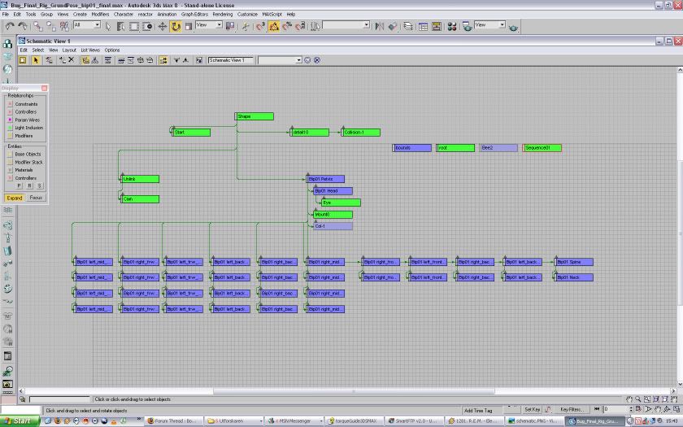
Task: Click the Undo arrow in main toolbar
Action: (9, 26)
